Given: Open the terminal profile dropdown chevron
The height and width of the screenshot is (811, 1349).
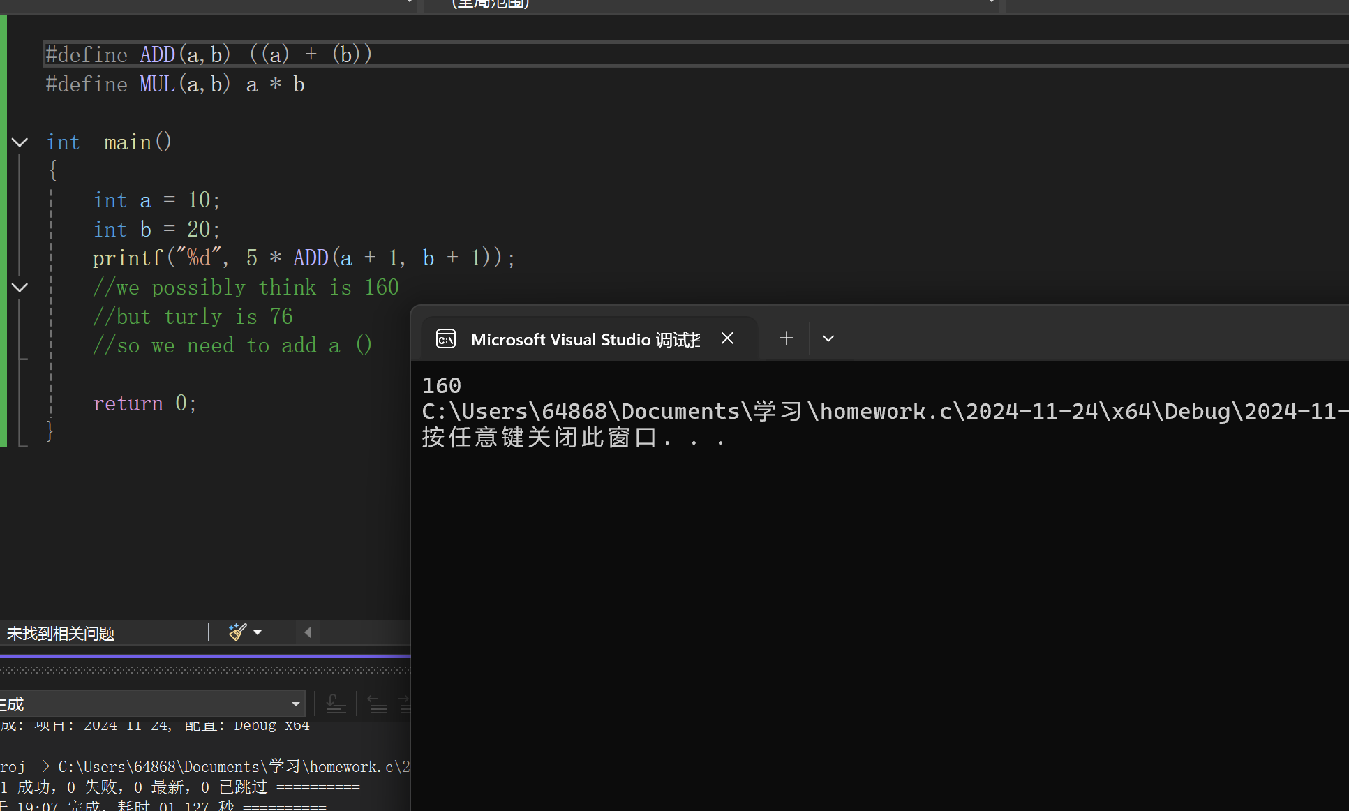Looking at the screenshot, I should coord(828,338).
